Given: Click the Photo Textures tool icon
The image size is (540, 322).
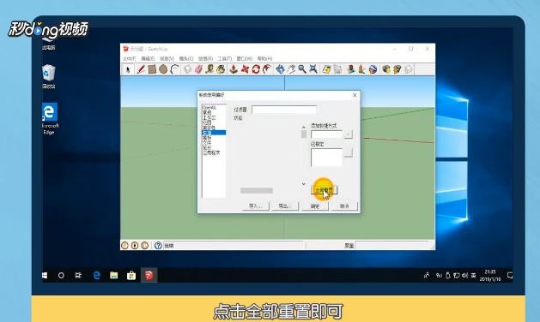Looking at the screenshot, I should pos(361,69).
